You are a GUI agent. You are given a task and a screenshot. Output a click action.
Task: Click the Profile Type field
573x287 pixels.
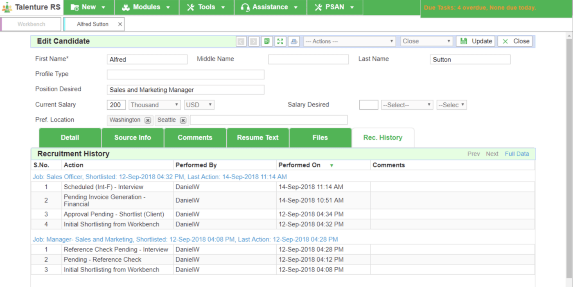[x=185, y=75]
